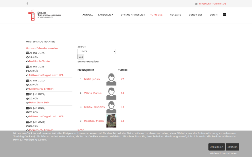Viewport: 252px width, 157px height.
Task: Click the info@kickern-bremen.de email link
Action: click(212, 3)
